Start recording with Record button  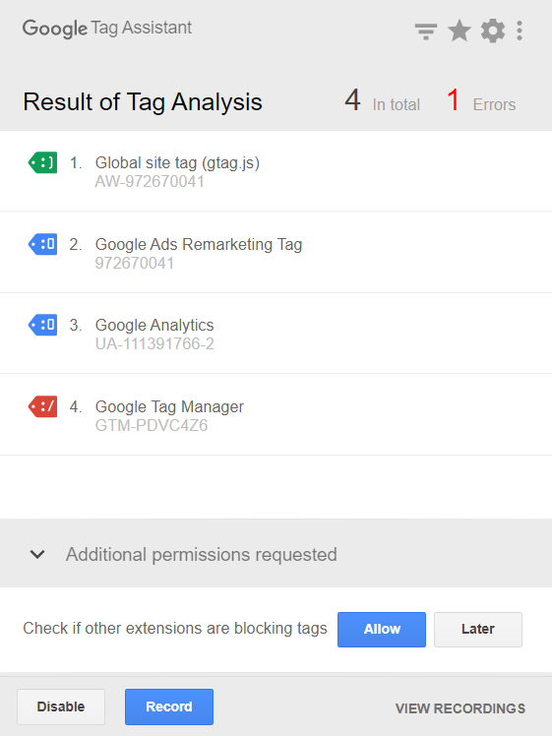point(169,706)
